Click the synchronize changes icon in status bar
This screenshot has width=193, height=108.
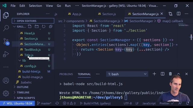point(57,103)
